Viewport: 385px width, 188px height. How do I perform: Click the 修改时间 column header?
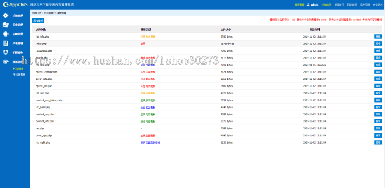tap(314, 29)
